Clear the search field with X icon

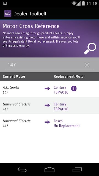(x=87, y=65)
